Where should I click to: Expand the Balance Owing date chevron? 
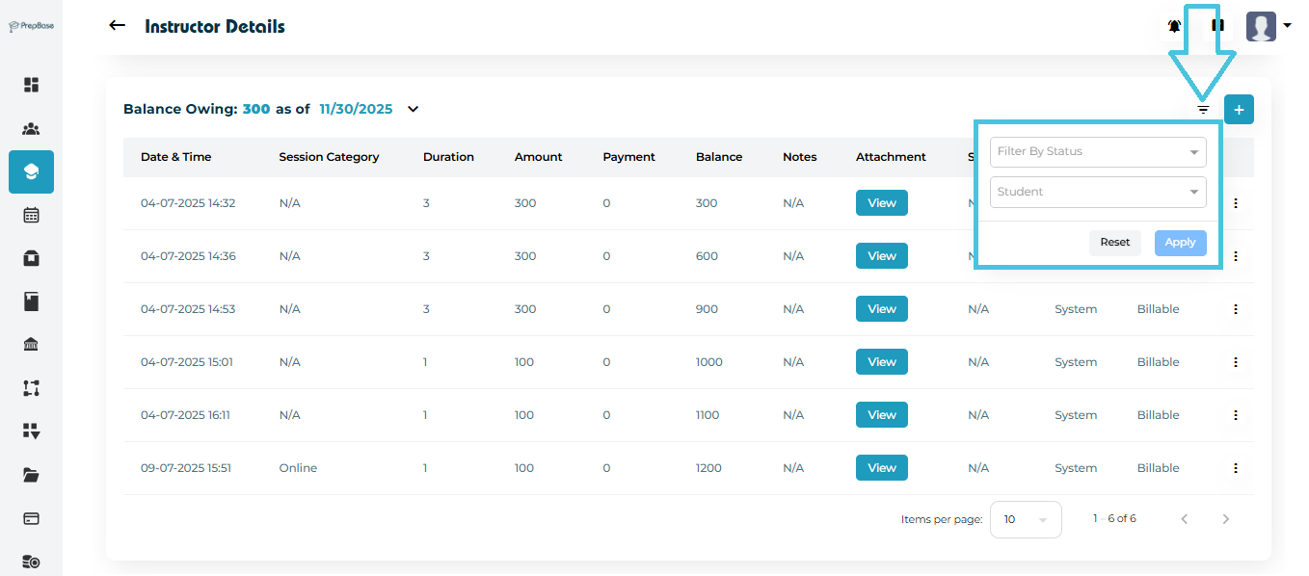413,109
